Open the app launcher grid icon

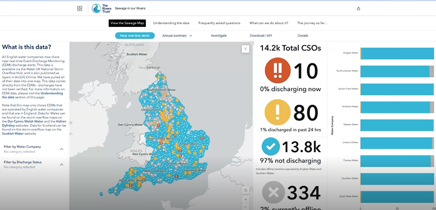click(x=80, y=8)
